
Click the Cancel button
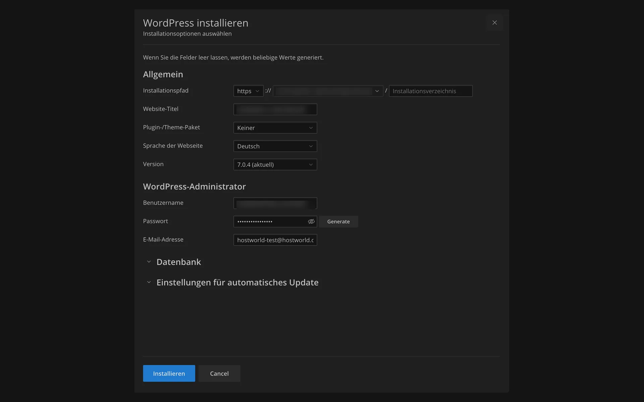click(x=219, y=374)
